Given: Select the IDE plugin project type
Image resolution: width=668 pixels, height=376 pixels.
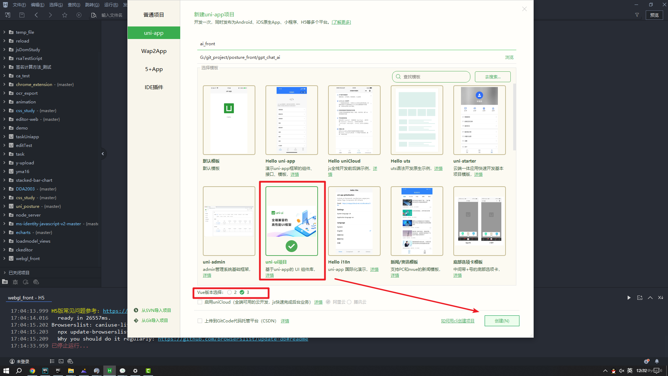Looking at the screenshot, I should click(154, 87).
